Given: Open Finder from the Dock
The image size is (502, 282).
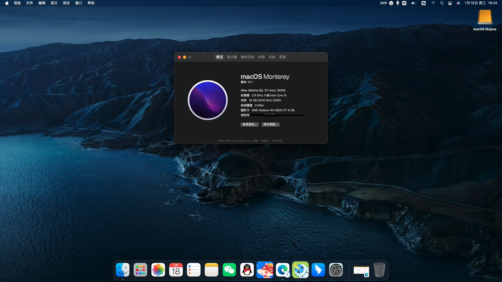Looking at the screenshot, I should click(123, 270).
